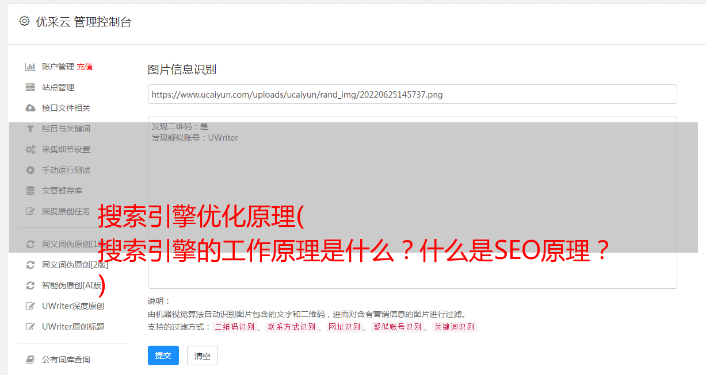
Task: Click the play icon for 手动运行测试
Action: 30,170
